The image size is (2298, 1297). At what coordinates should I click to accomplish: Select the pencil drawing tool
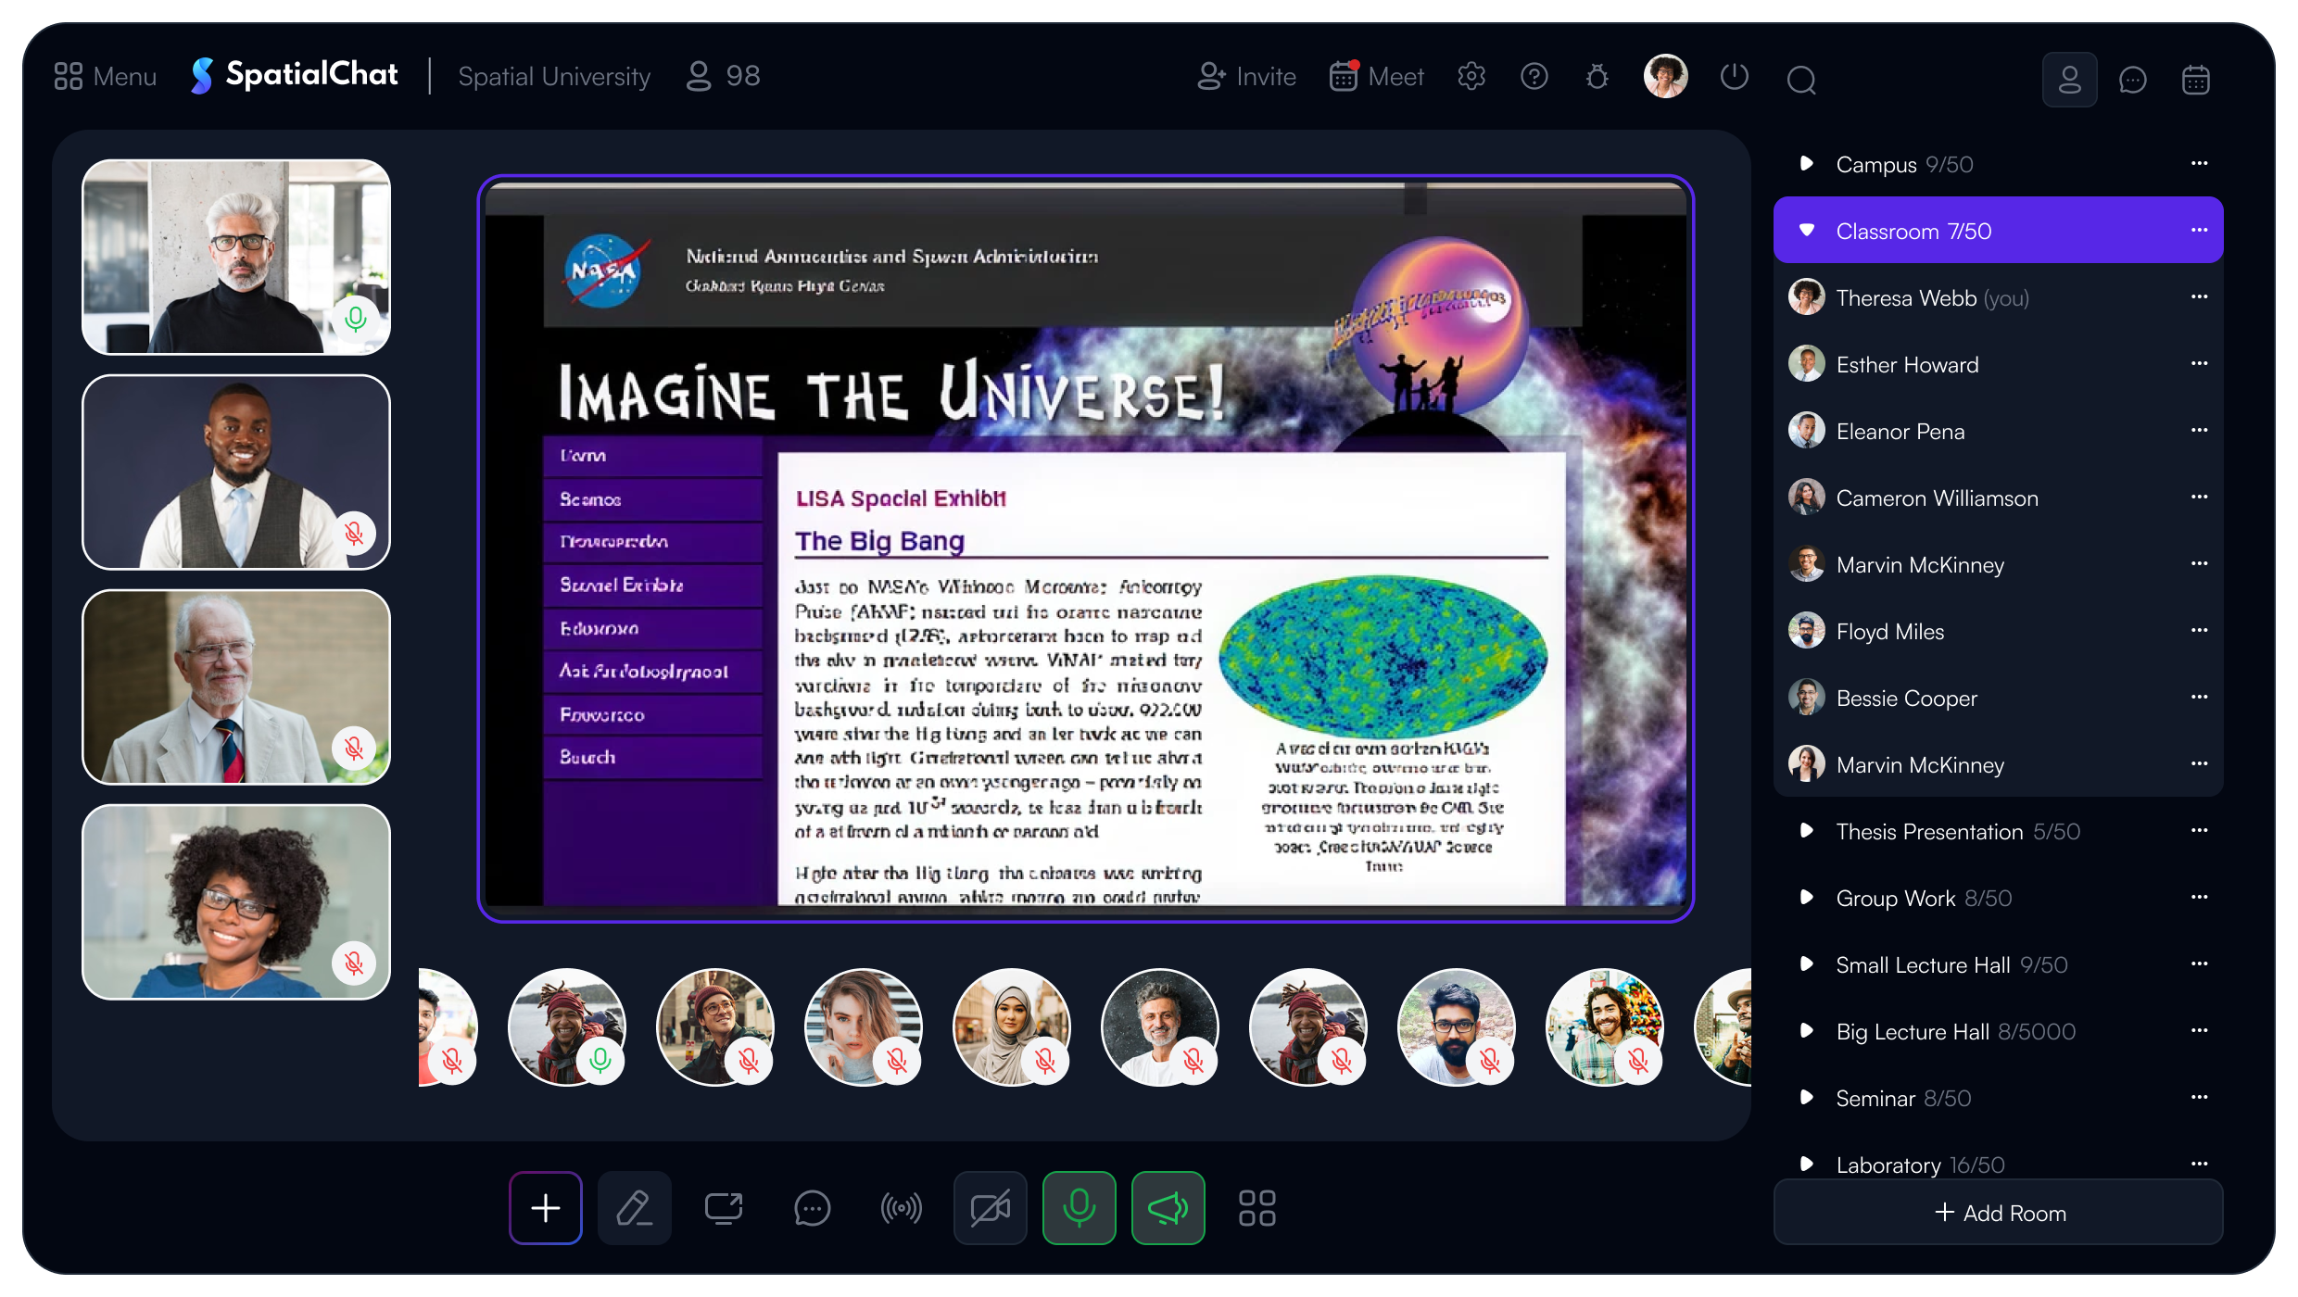pos(635,1208)
